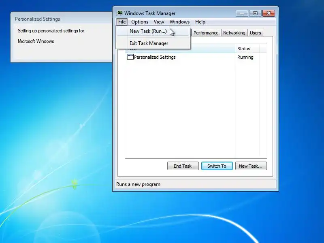Click 'Runs a new program' status bar text
This screenshot has width=324, height=243.
138,184
